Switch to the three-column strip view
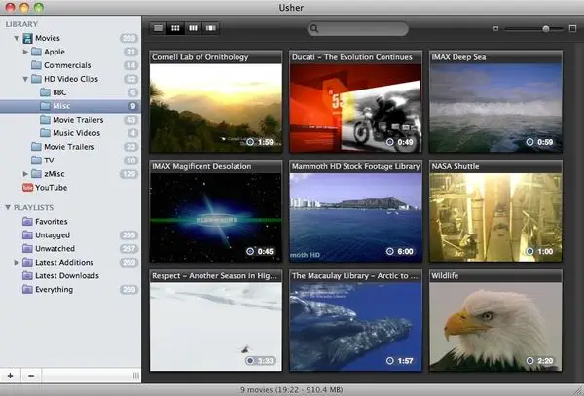Viewport: 584px width, 396px height. point(193,28)
